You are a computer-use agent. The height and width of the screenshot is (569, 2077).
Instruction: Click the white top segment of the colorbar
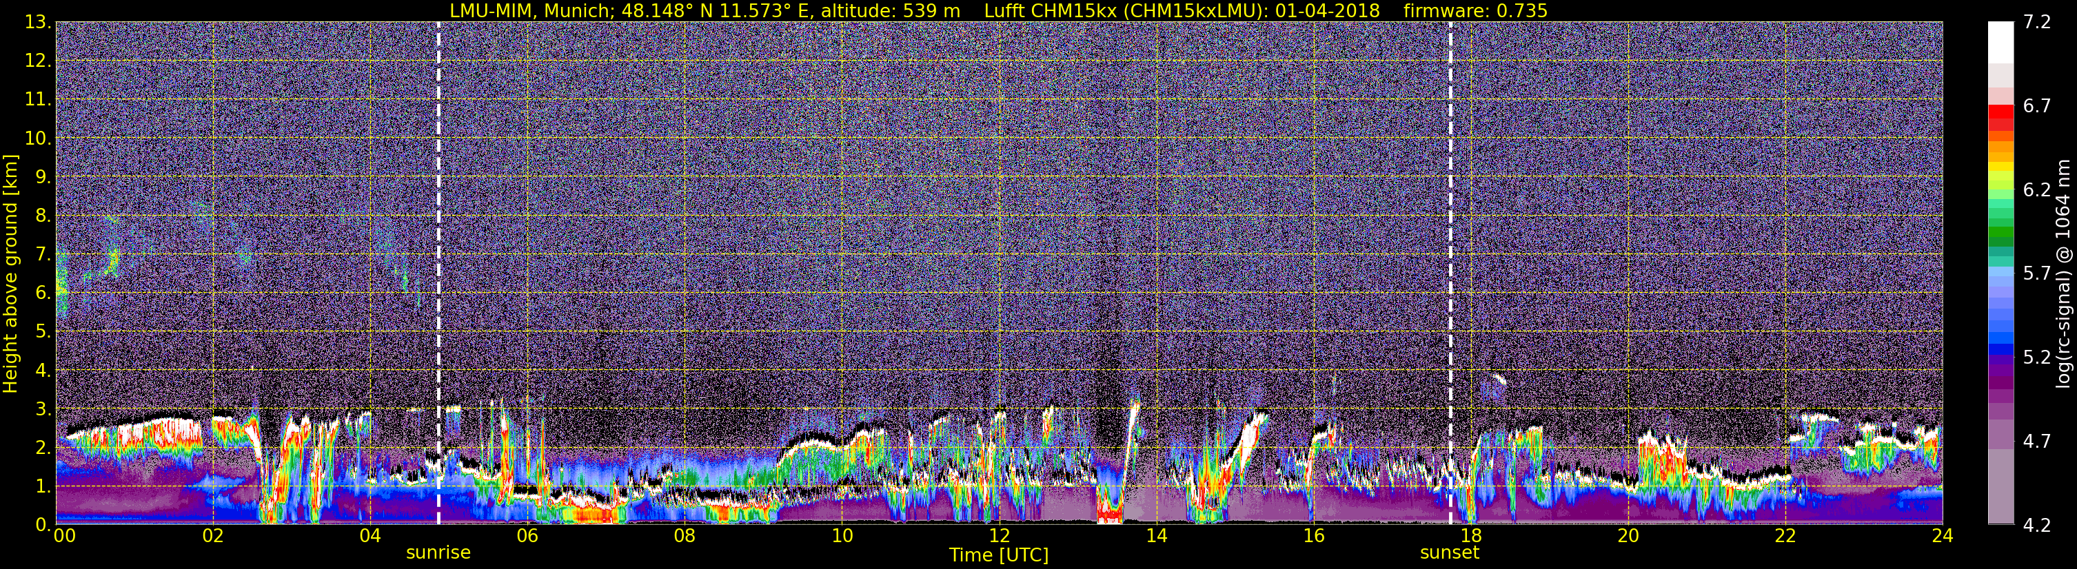tap(2000, 42)
